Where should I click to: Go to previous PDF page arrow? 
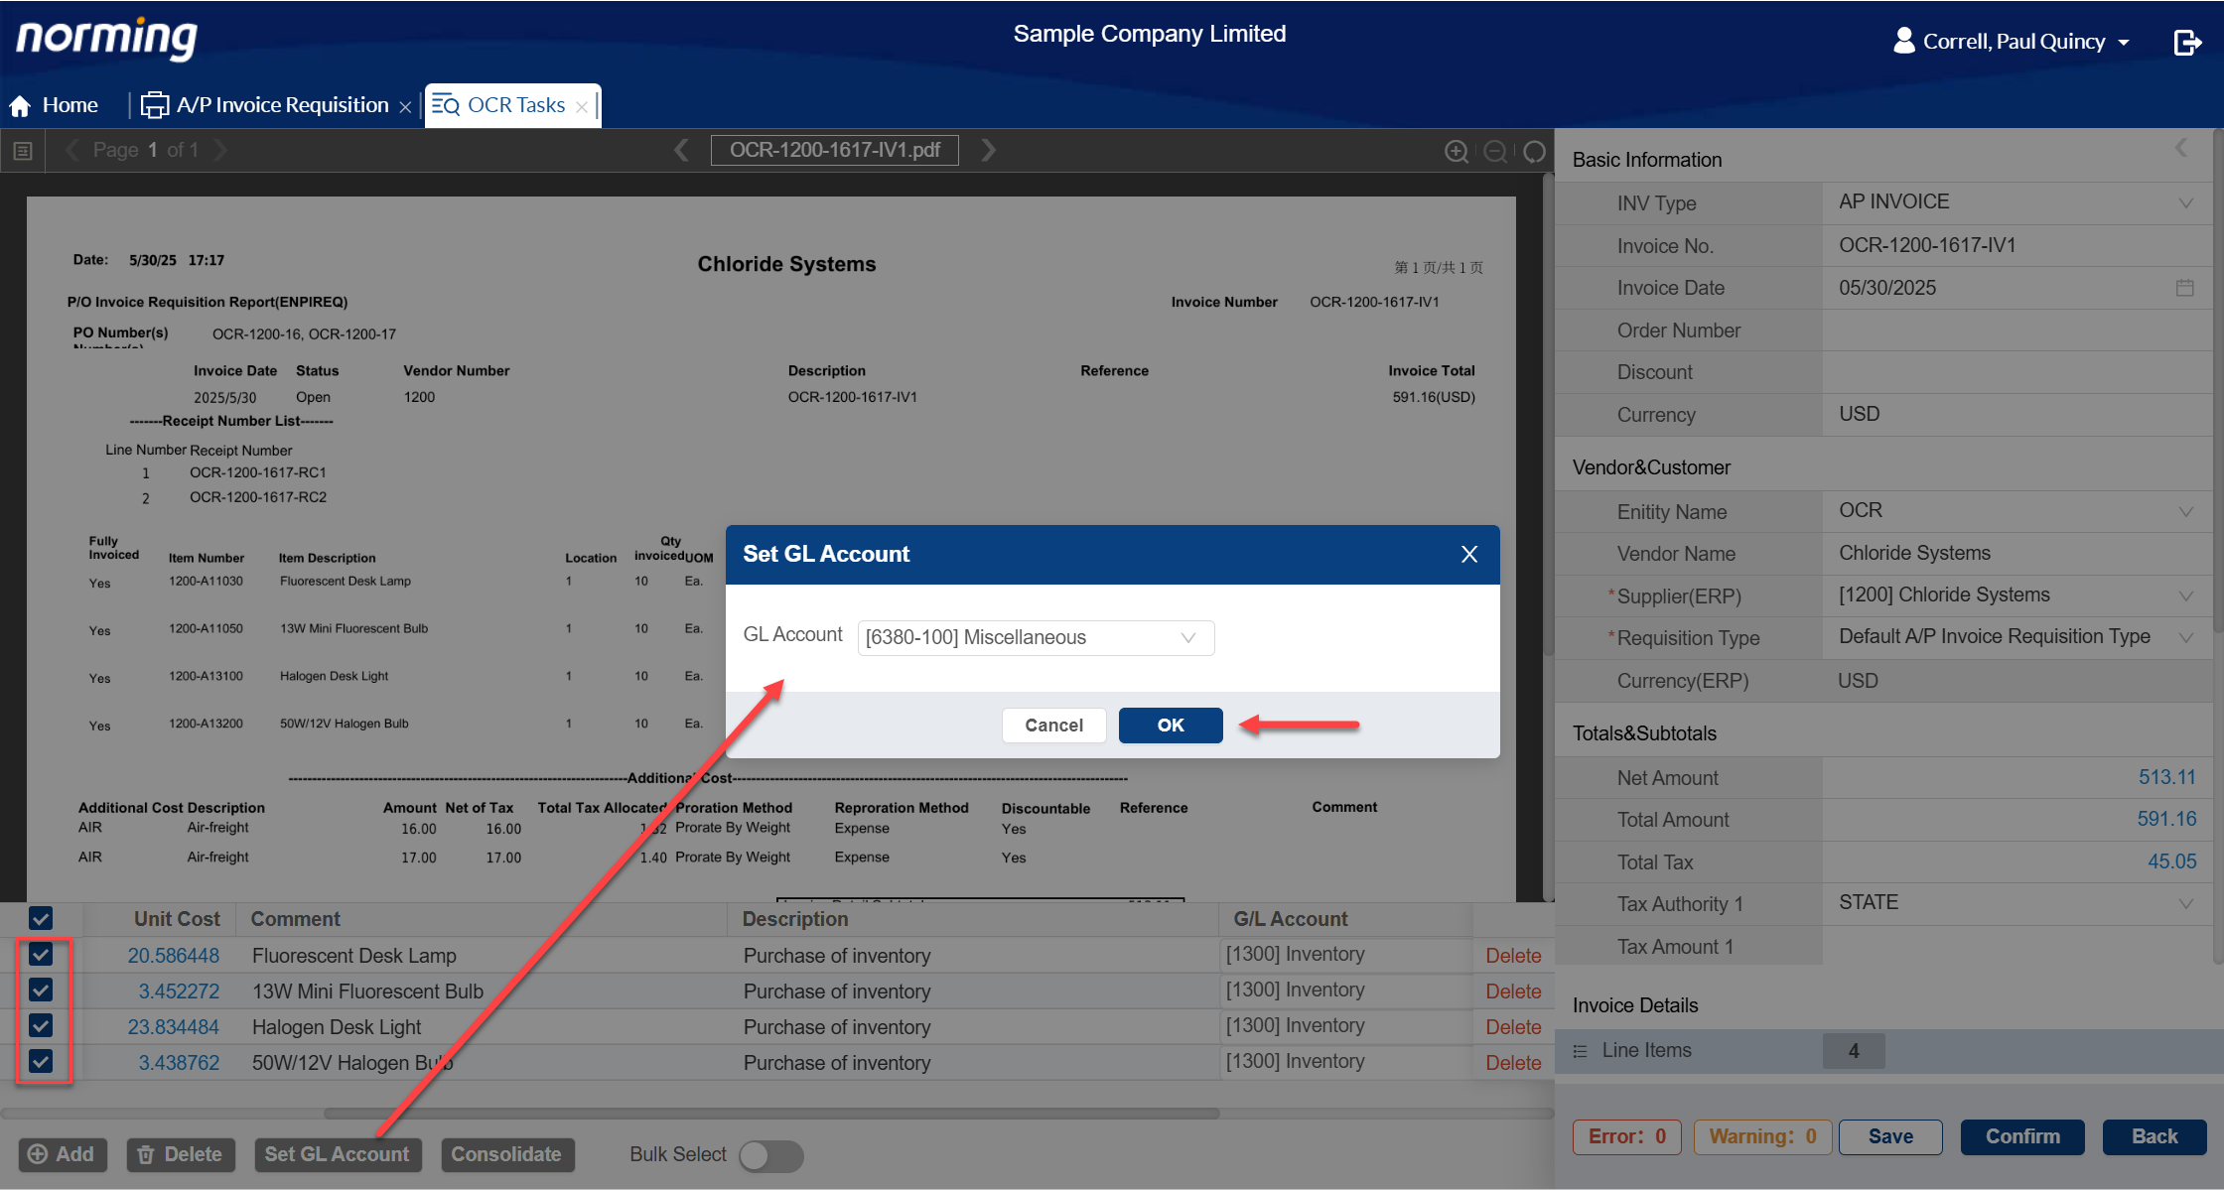pos(72,150)
